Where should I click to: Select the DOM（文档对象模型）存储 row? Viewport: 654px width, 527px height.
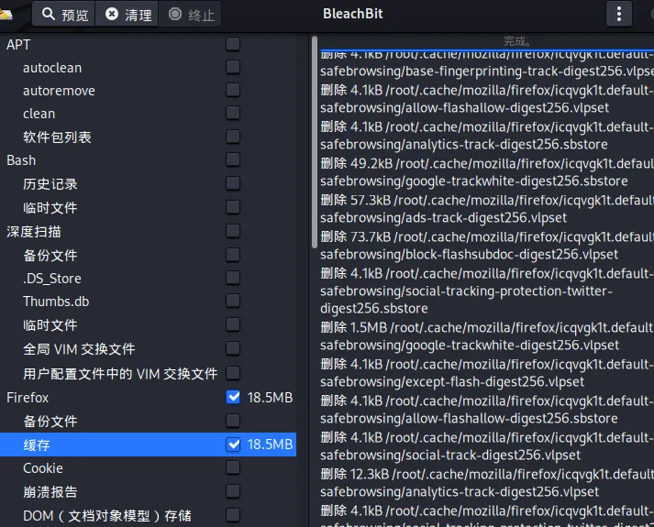click(x=148, y=515)
